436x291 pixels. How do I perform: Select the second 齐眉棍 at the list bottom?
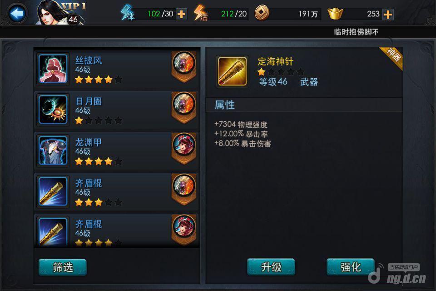[117, 230]
